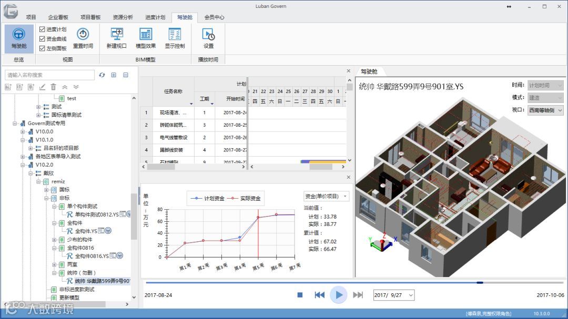Open the 模式 建造 dropdown
Viewport: 568px width, 319px height.
coord(545,98)
